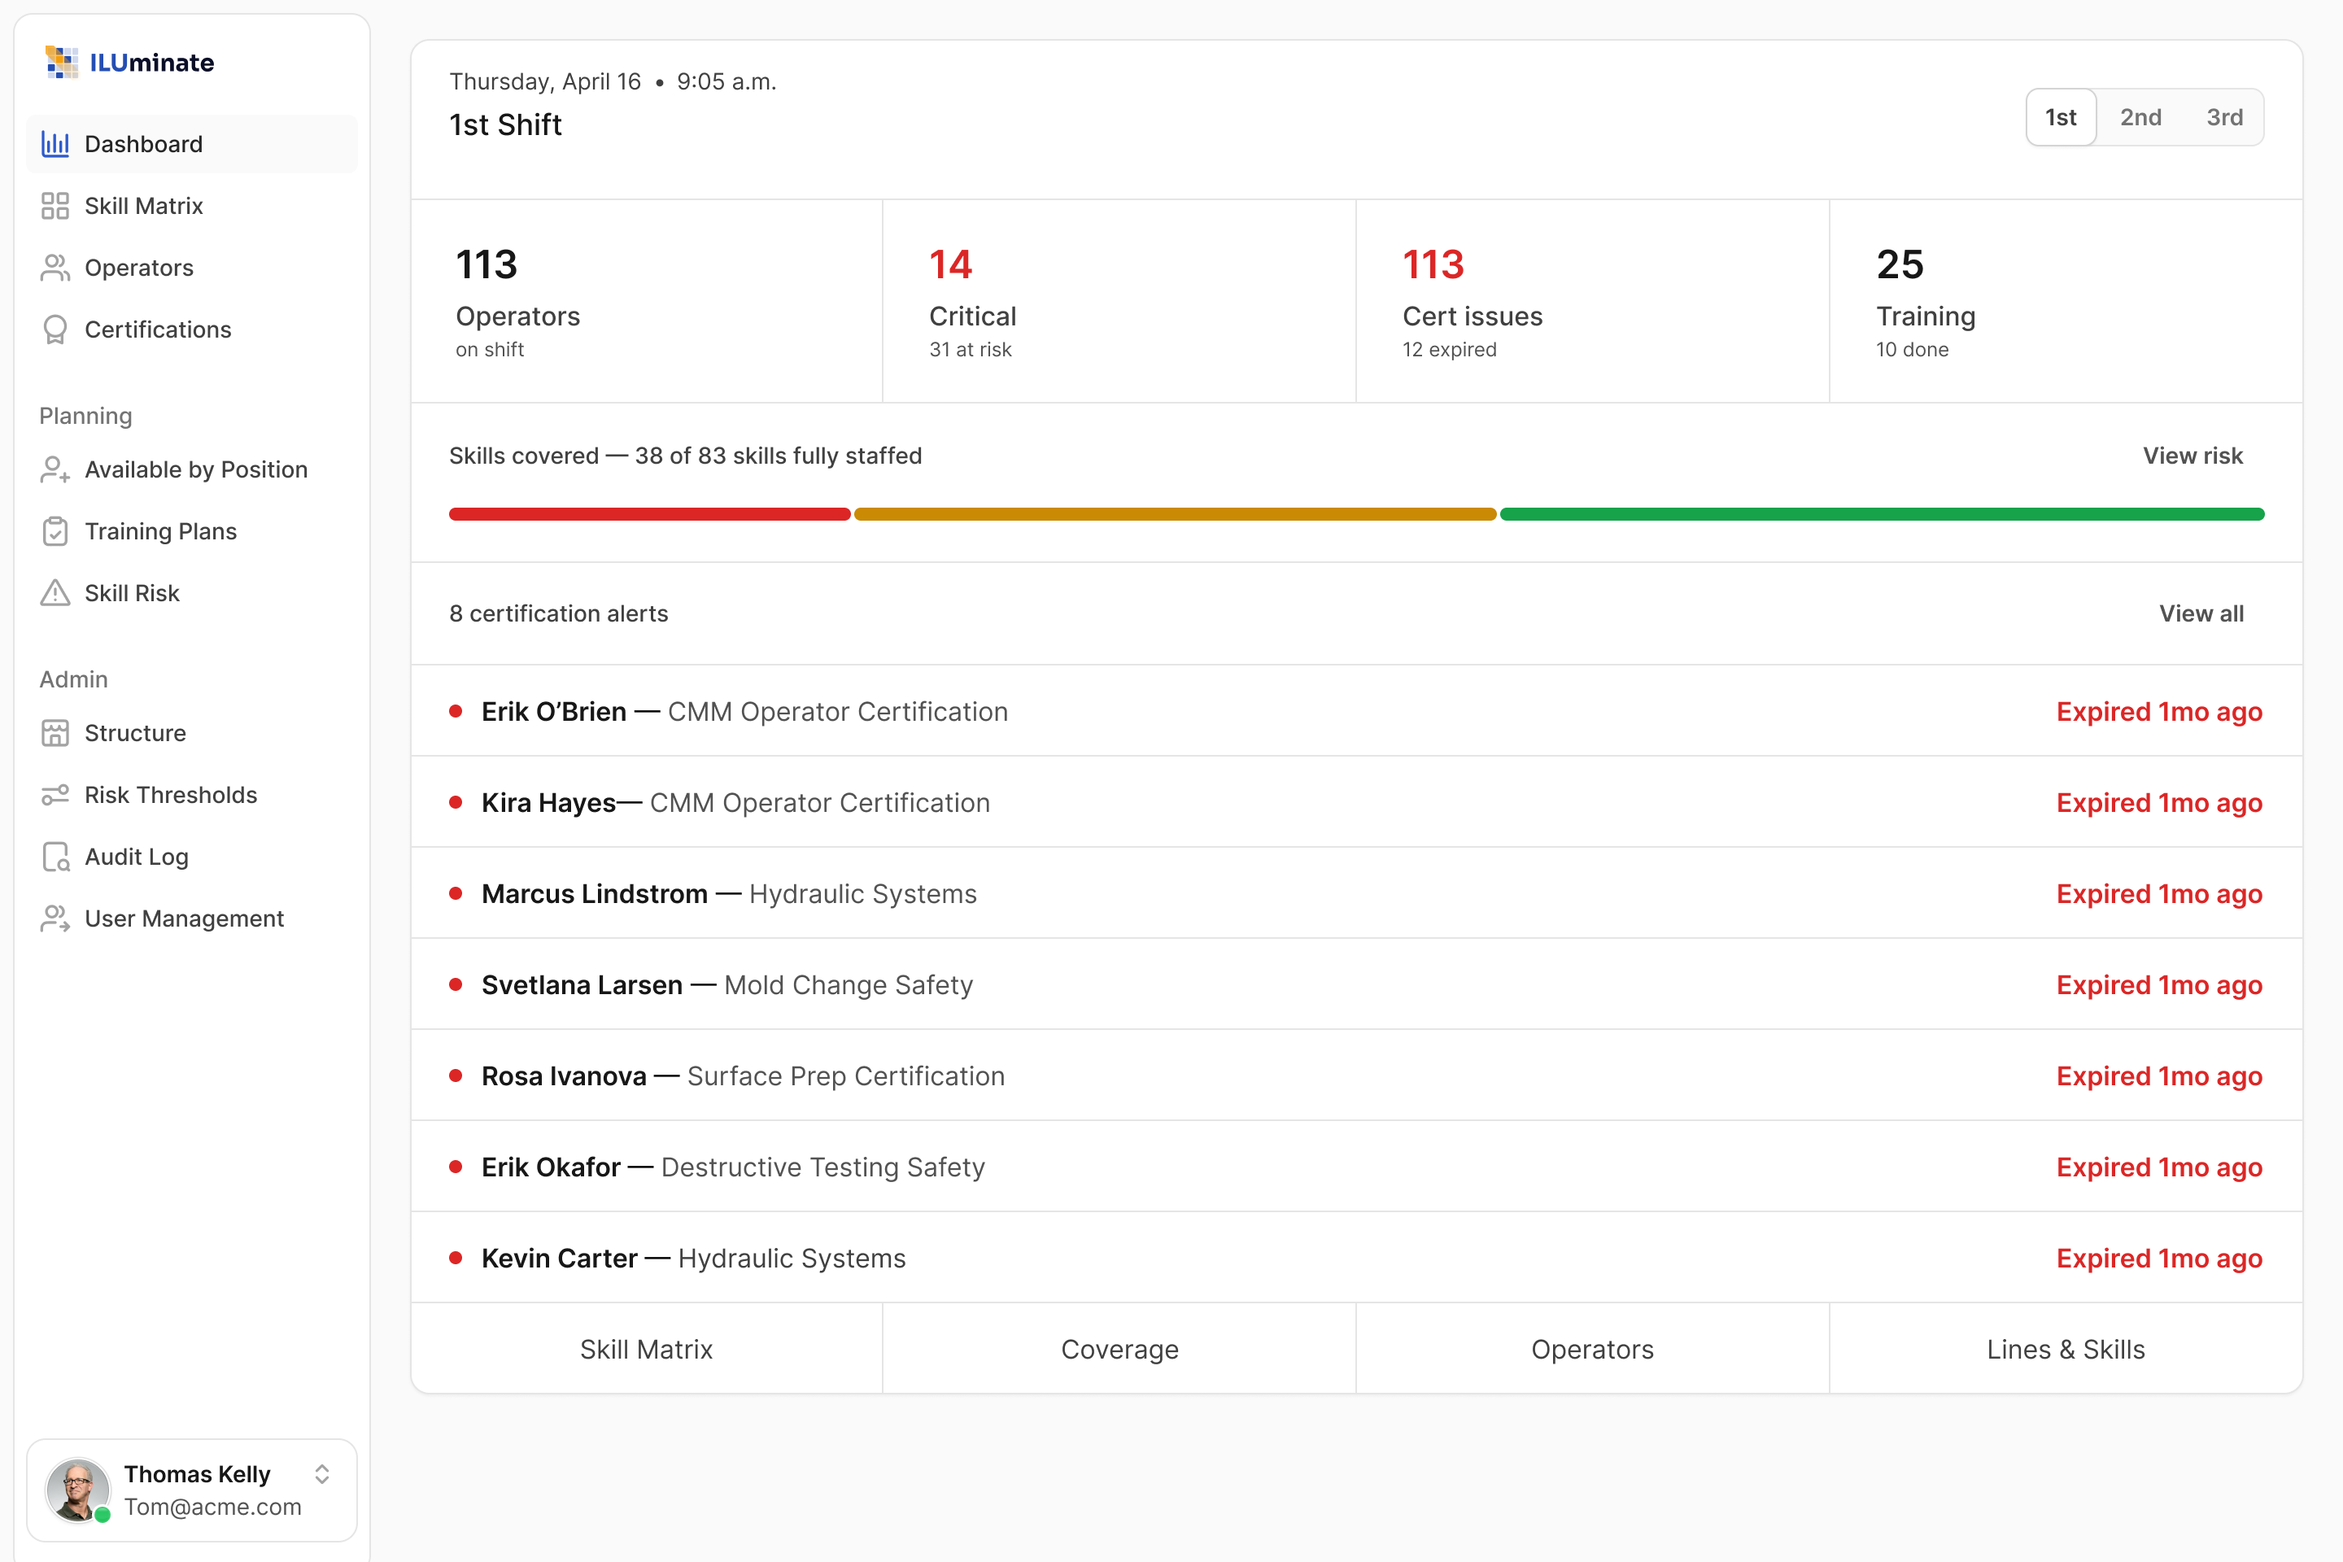Image resolution: width=2343 pixels, height=1562 pixels.
Task: Click the Available by Position person-plus icon
Action: tap(55, 469)
